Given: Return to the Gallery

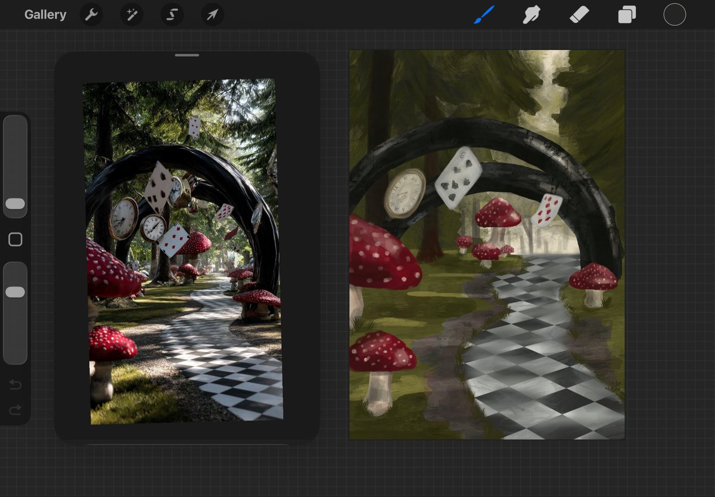Looking at the screenshot, I should point(45,15).
